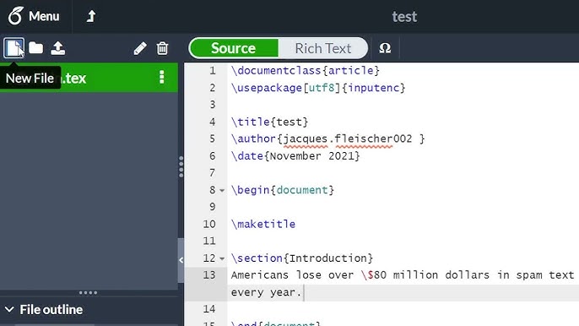Click the project title test
The image size is (579, 326).
(404, 17)
